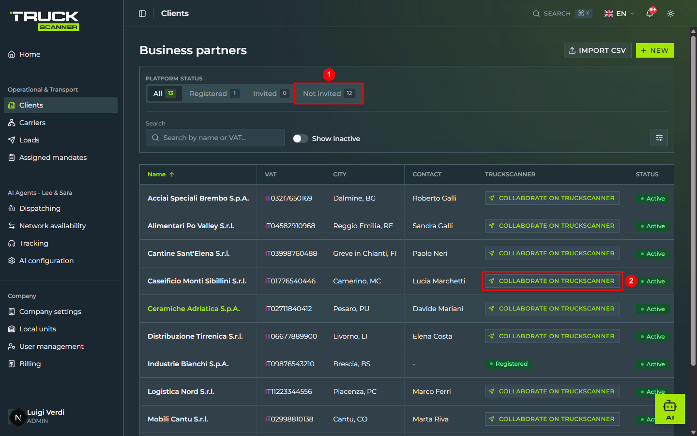Focus the Search by name or VAT field

(215, 138)
